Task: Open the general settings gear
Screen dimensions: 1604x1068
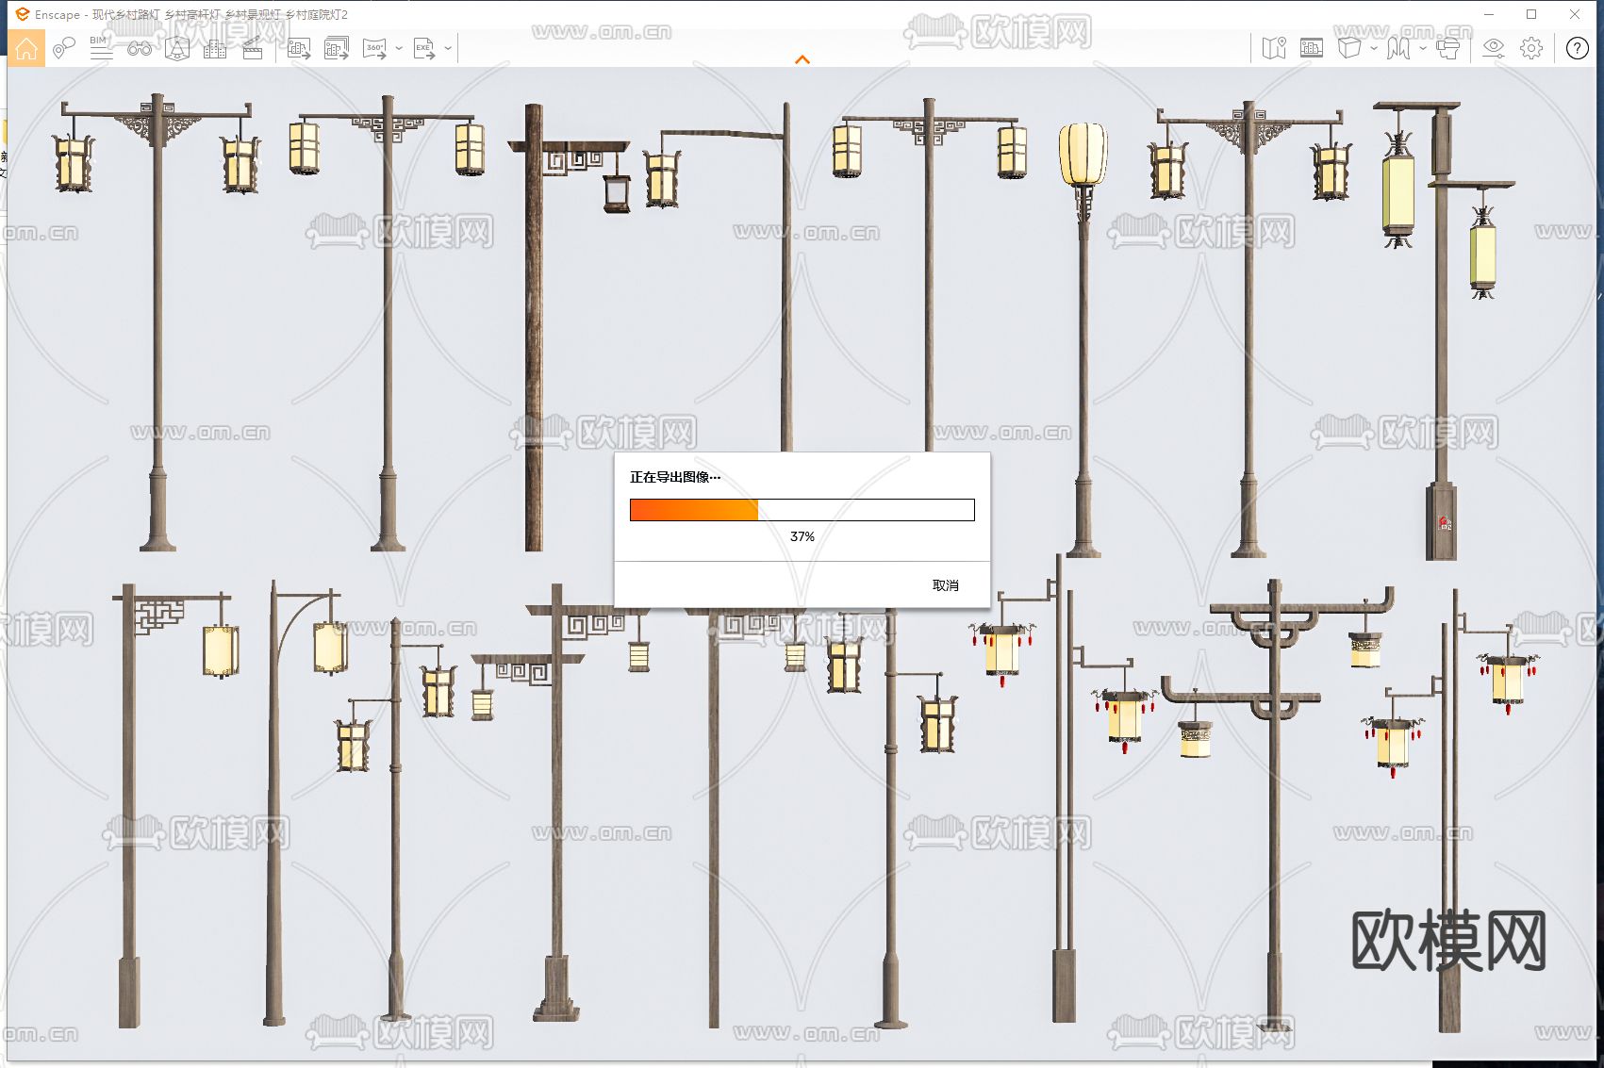Action: pos(1531,48)
